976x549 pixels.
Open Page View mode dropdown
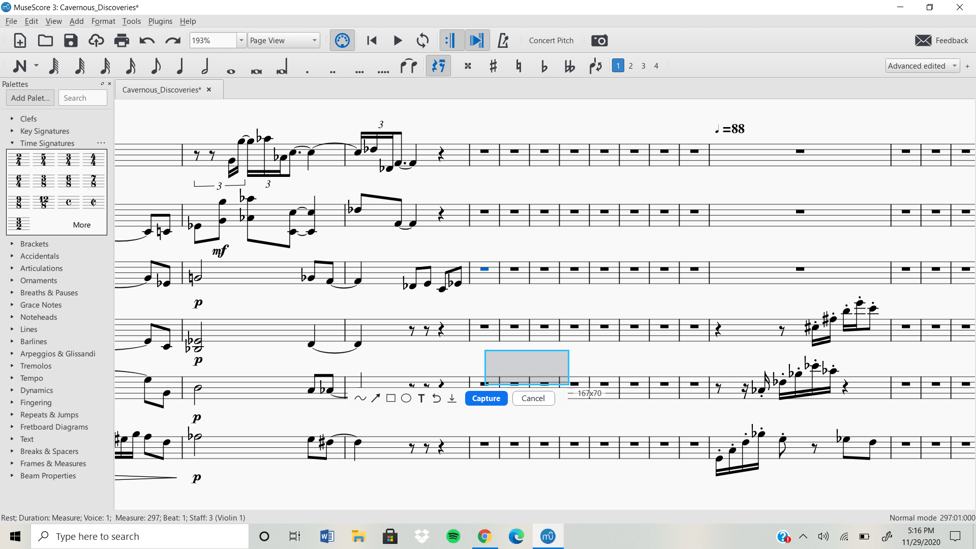(284, 41)
